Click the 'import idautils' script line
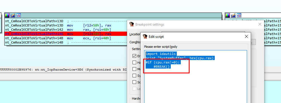281x103 pixels. pyautogui.click(x=161, y=54)
